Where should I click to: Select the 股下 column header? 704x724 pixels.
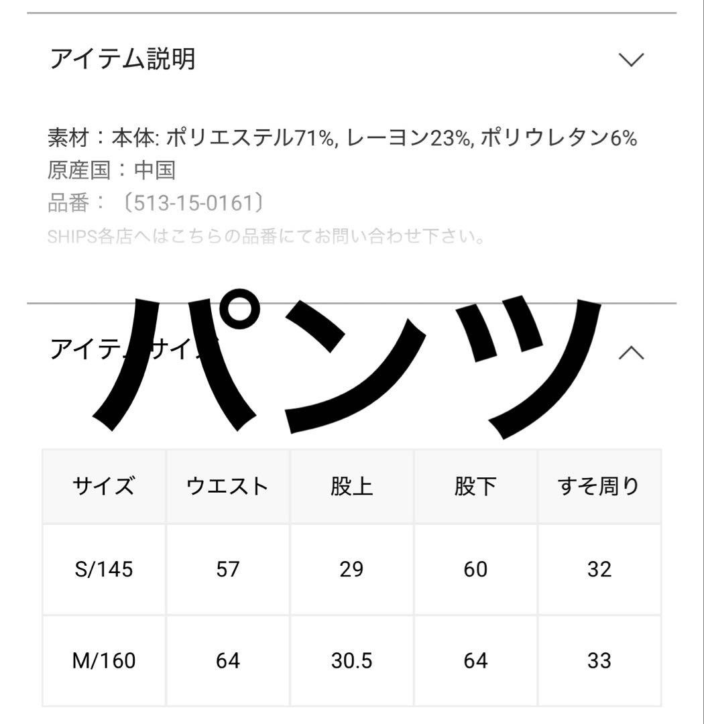click(x=475, y=484)
